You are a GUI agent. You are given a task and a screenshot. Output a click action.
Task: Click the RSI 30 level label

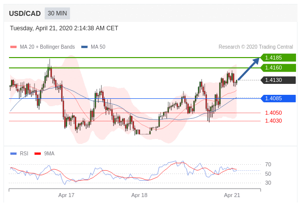click(x=268, y=183)
